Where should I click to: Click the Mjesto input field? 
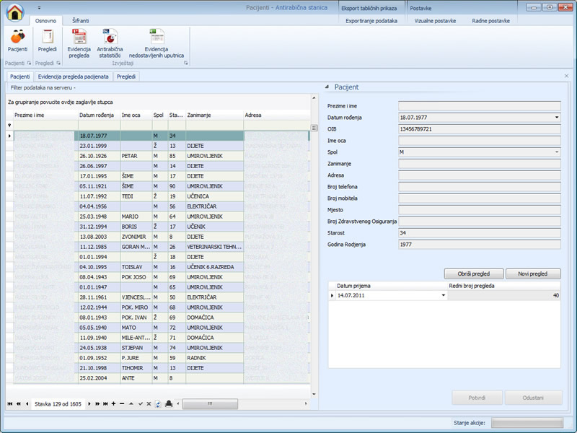pyautogui.click(x=480, y=210)
